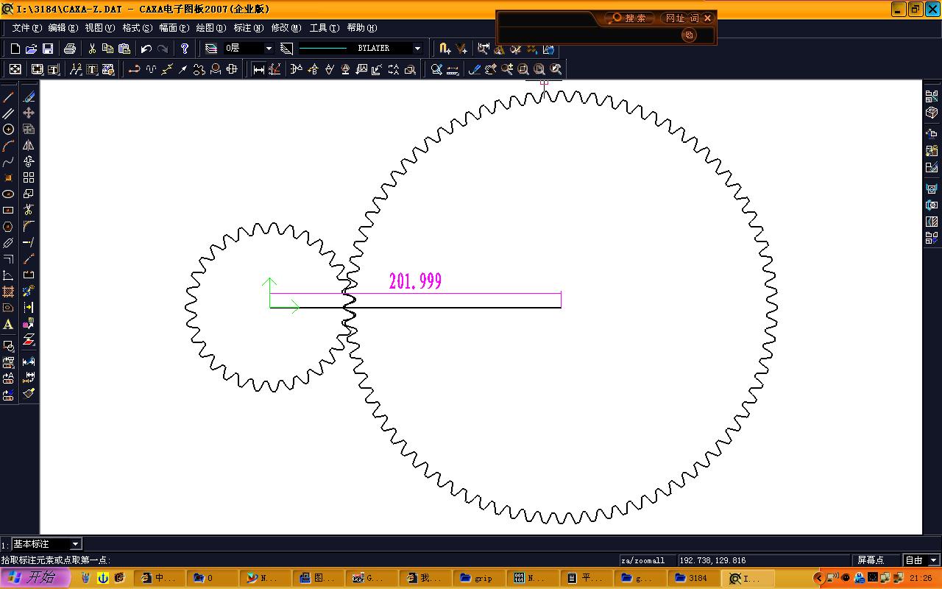
Task: Select the Ellipse tool
Action: 8,194
